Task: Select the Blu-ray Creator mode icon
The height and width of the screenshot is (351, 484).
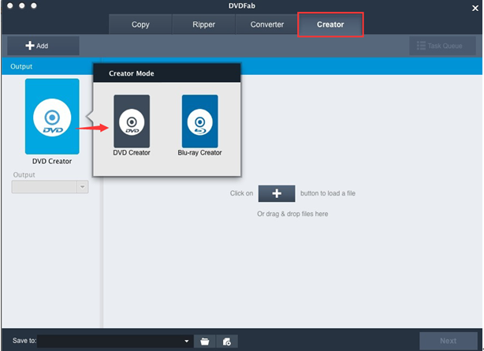Action: tap(199, 121)
